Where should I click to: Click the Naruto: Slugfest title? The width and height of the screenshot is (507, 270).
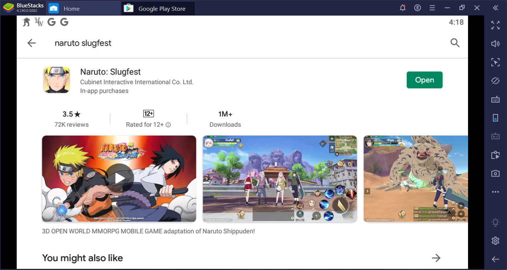tap(111, 72)
